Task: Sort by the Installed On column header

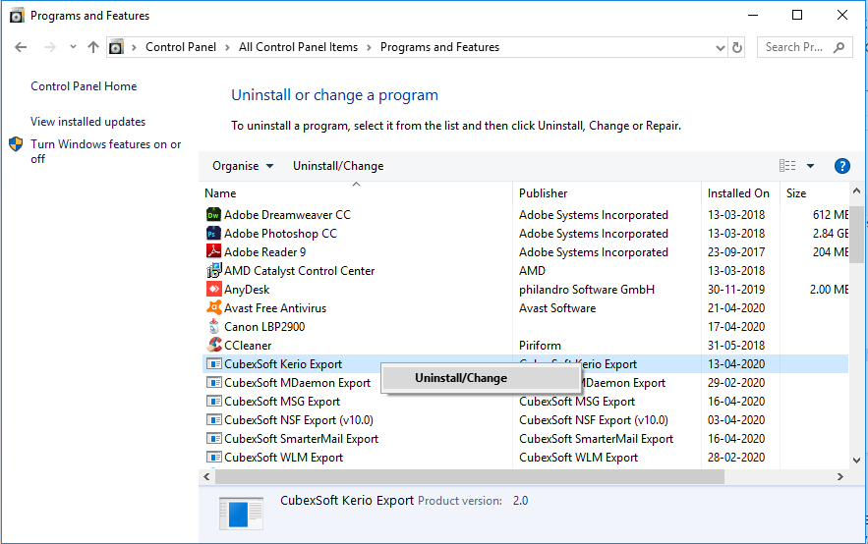Action: pos(740,193)
